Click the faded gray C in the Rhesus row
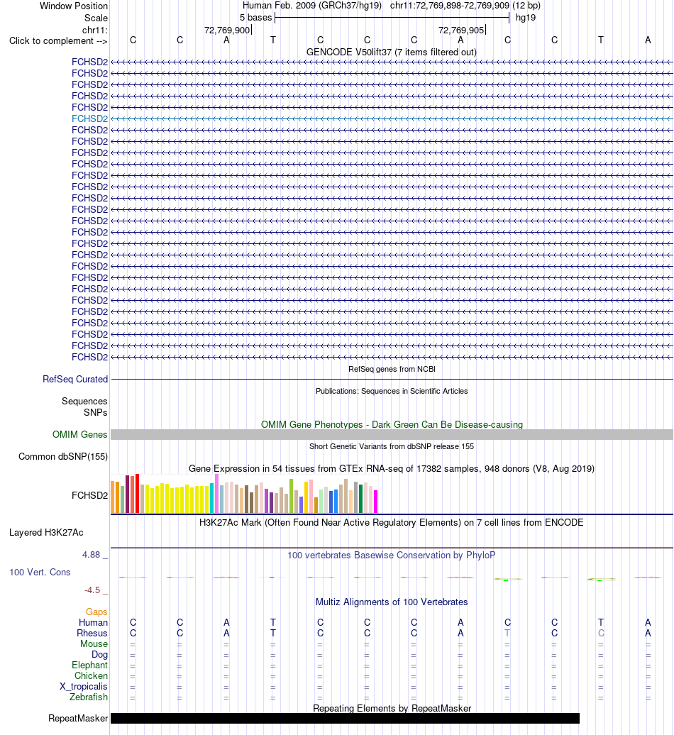Image resolution: width=674 pixels, height=735 pixels. coord(601,634)
